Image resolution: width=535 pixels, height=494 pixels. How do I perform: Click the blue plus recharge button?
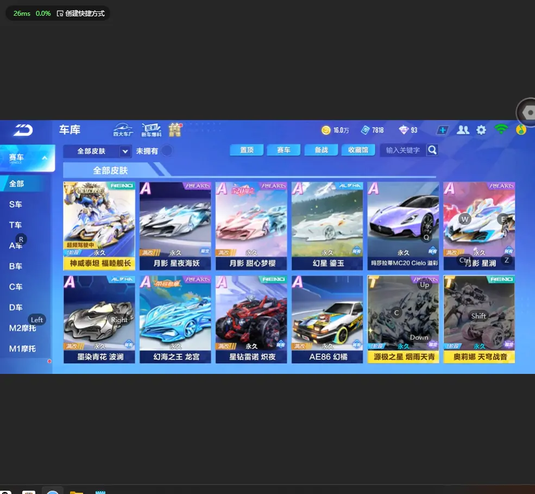442,130
